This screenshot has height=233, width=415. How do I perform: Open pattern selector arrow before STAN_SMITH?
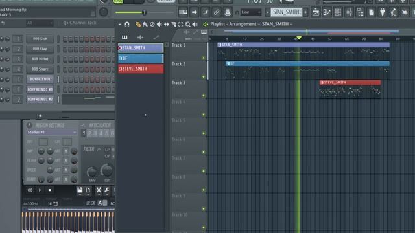267,12
